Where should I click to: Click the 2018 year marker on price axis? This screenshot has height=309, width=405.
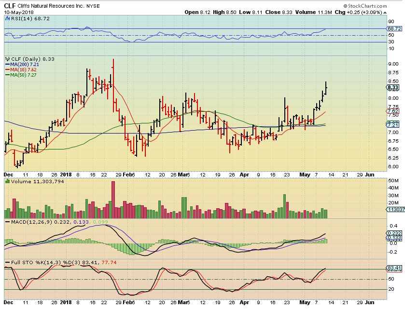click(65, 174)
